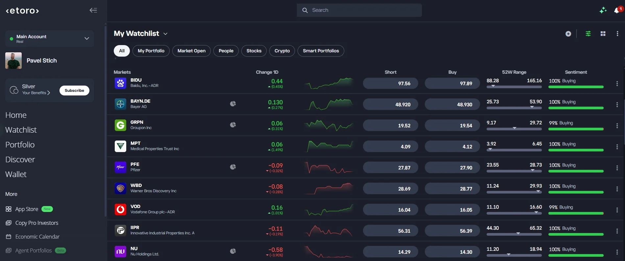Image resolution: width=625 pixels, height=261 pixels.
Task: Click the Warner Bros Discovery logo
Action: tap(120, 188)
